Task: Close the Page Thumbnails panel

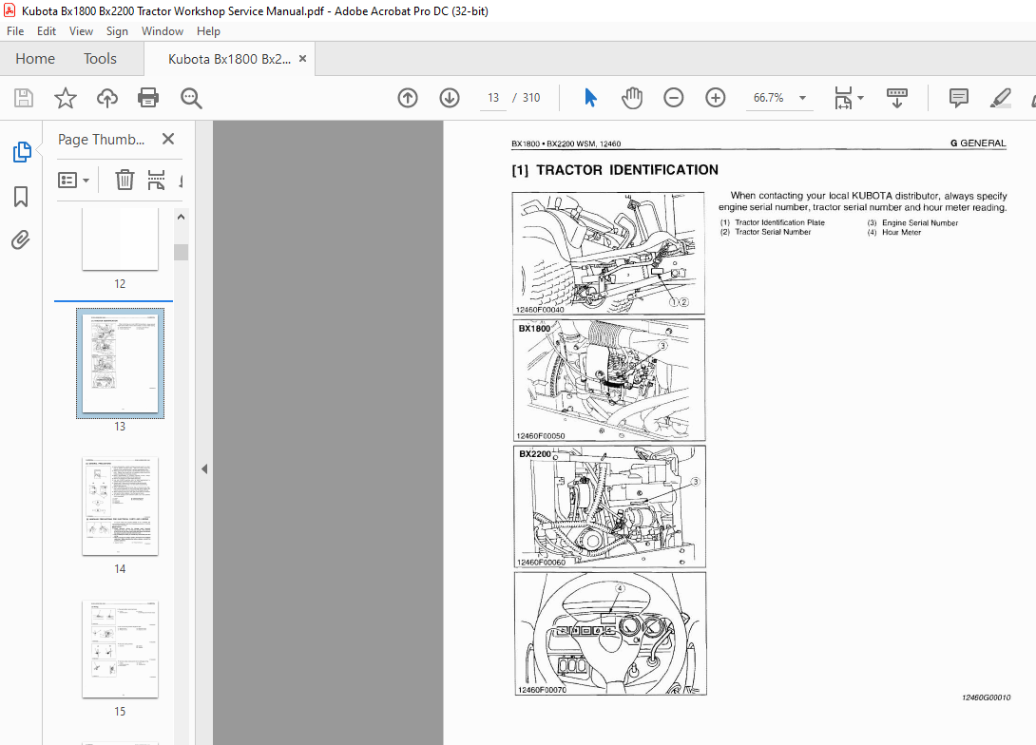Action: [x=168, y=139]
